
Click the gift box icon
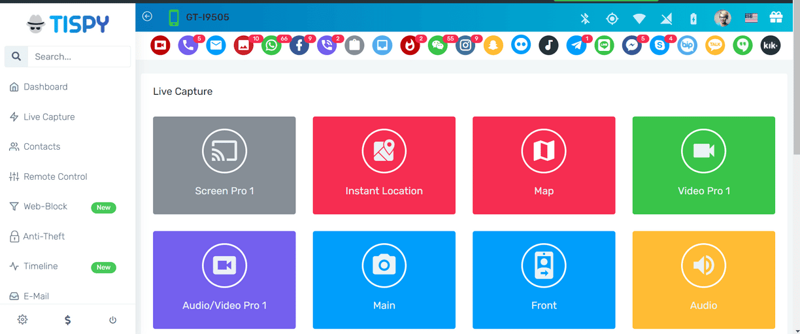click(776, 18)
